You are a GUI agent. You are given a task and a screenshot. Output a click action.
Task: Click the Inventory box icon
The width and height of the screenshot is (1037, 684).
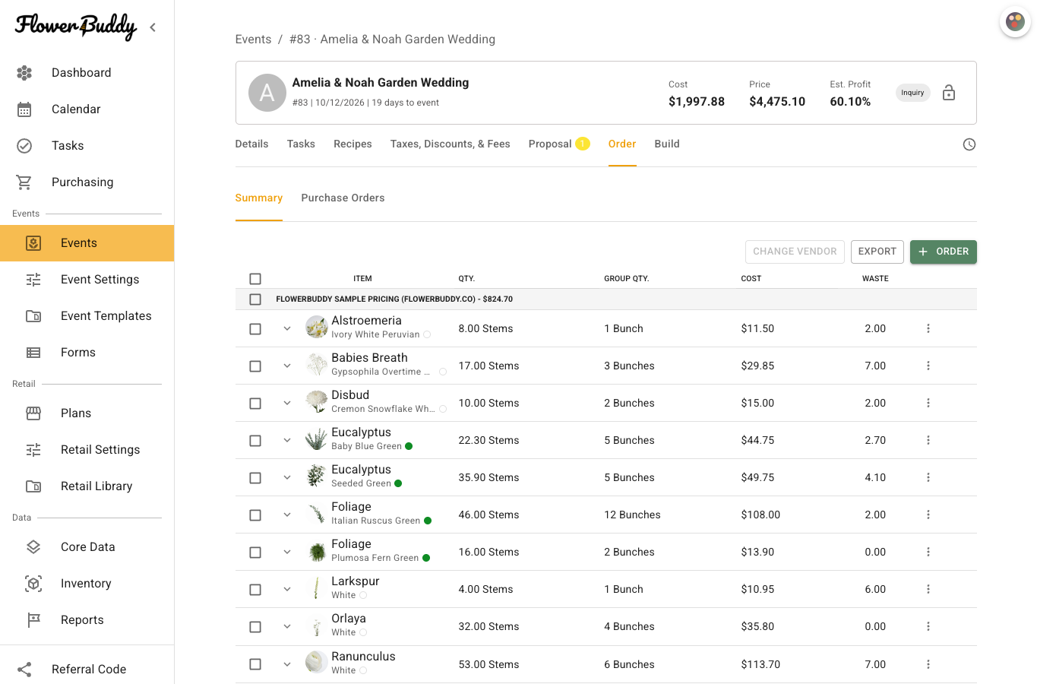point(33,584)
